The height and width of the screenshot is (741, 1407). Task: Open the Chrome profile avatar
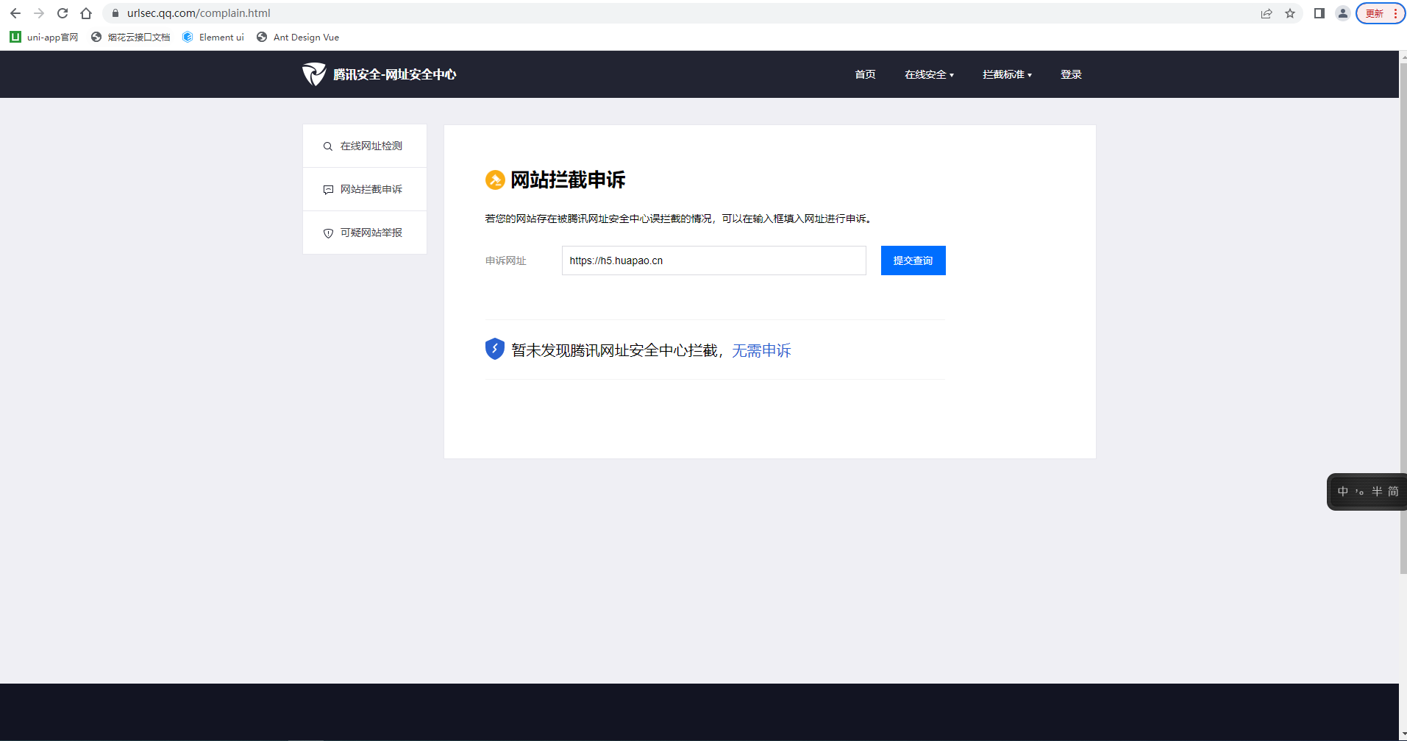pos(1343,13)
